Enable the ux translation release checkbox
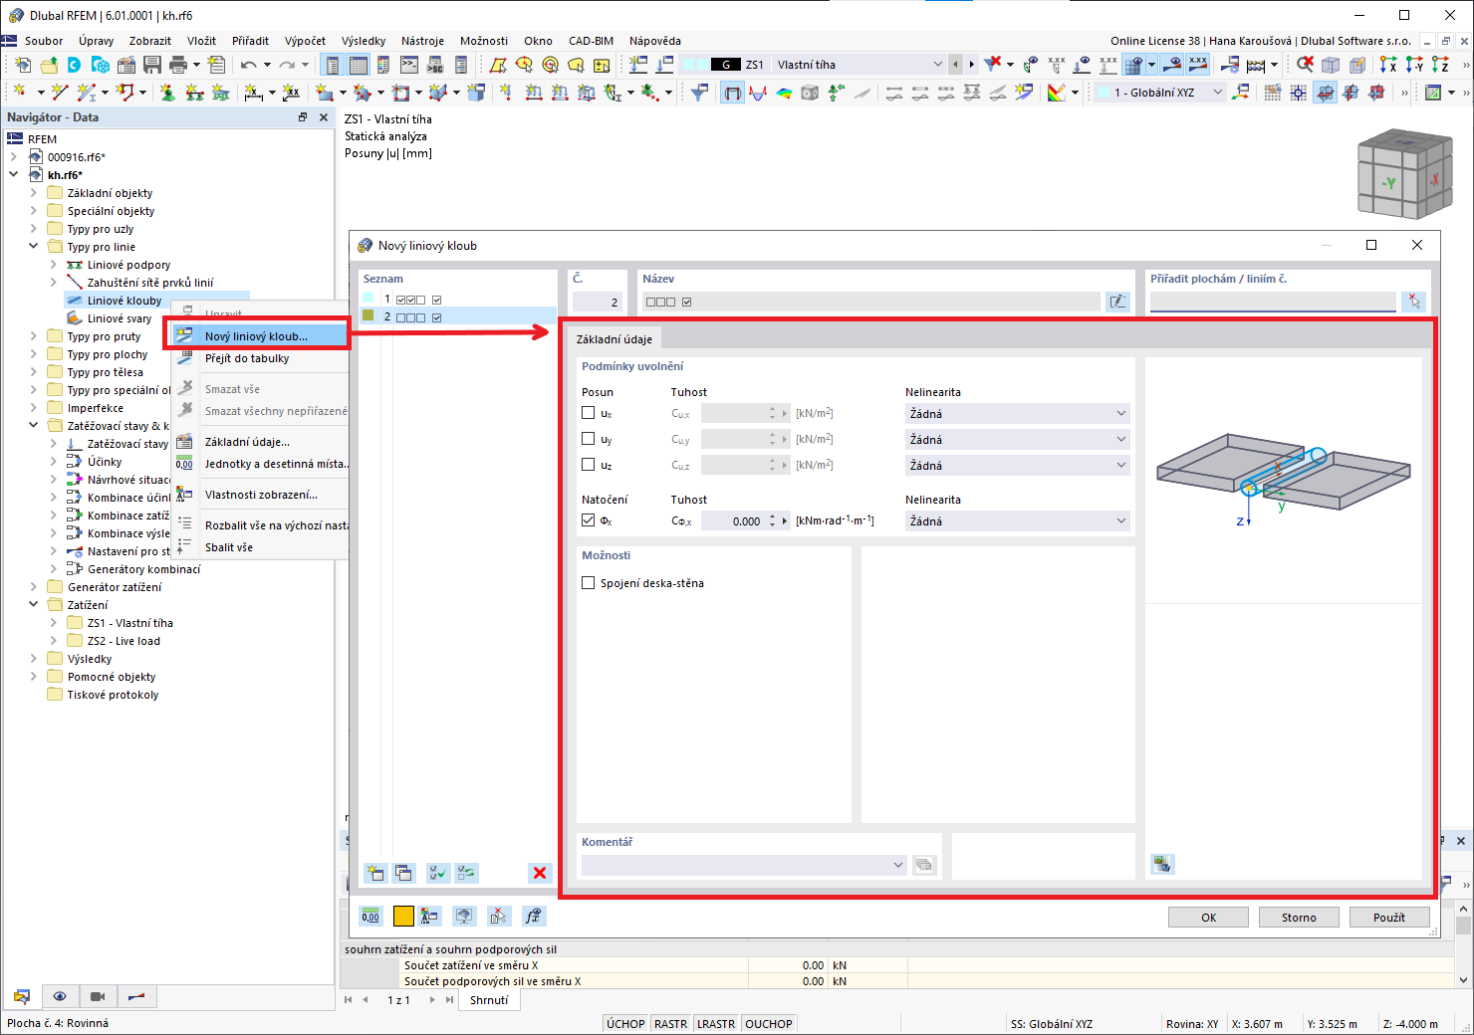The height and width of the screenshot is (1035, 1474). pyautogui.click(x=588, y=413)
